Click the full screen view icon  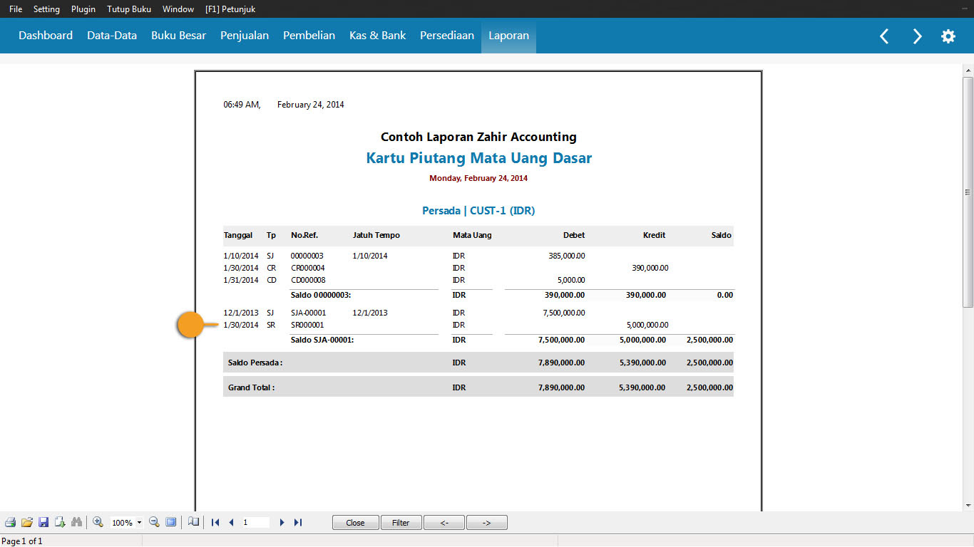pyautogui.click(x=170, y=522)
